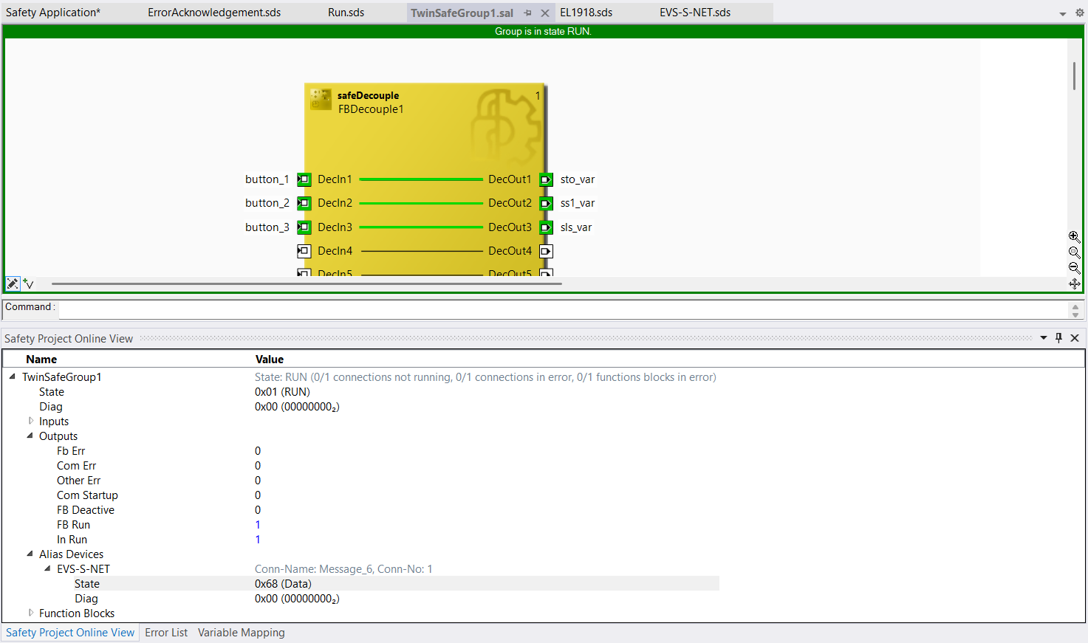The image size is (1088, 643).
Task: Close the Safety Project Online View panel
Action: click(1075, 338)
